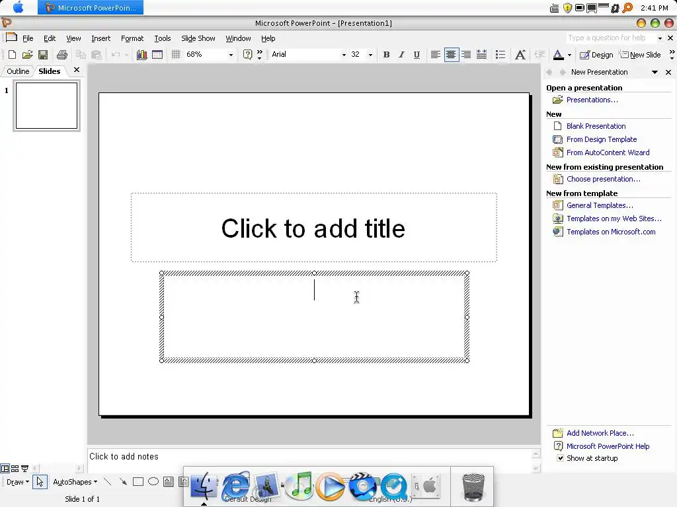677x507 pixels.
Task: Insert a table with the table icon
Action: (x=157, y=55)
